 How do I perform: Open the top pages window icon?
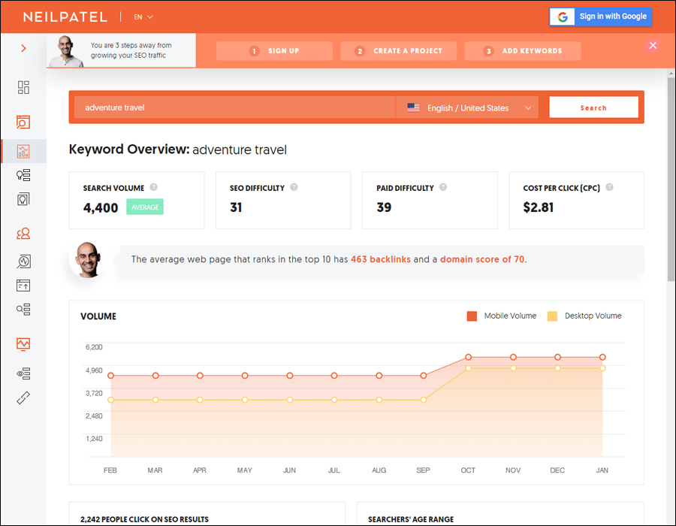pyautogui.click(x=23, y=286)
